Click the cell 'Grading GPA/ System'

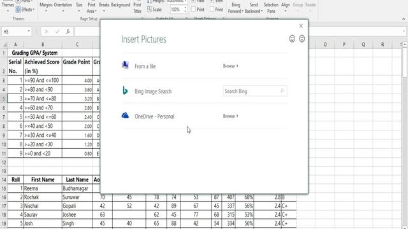34,53
